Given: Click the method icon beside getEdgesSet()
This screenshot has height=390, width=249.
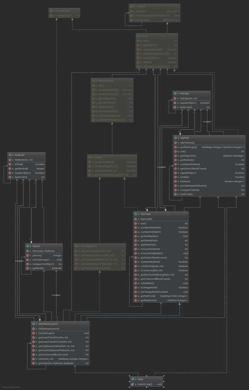Looking at the screenshot, I should pos(175,156).
